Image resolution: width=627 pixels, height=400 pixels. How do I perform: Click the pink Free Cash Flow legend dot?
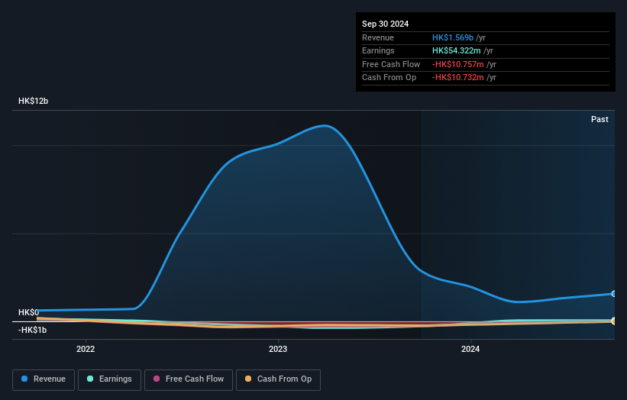pos(157,379)
